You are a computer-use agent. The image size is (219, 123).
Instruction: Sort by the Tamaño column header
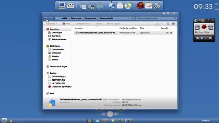click(164, 28)
